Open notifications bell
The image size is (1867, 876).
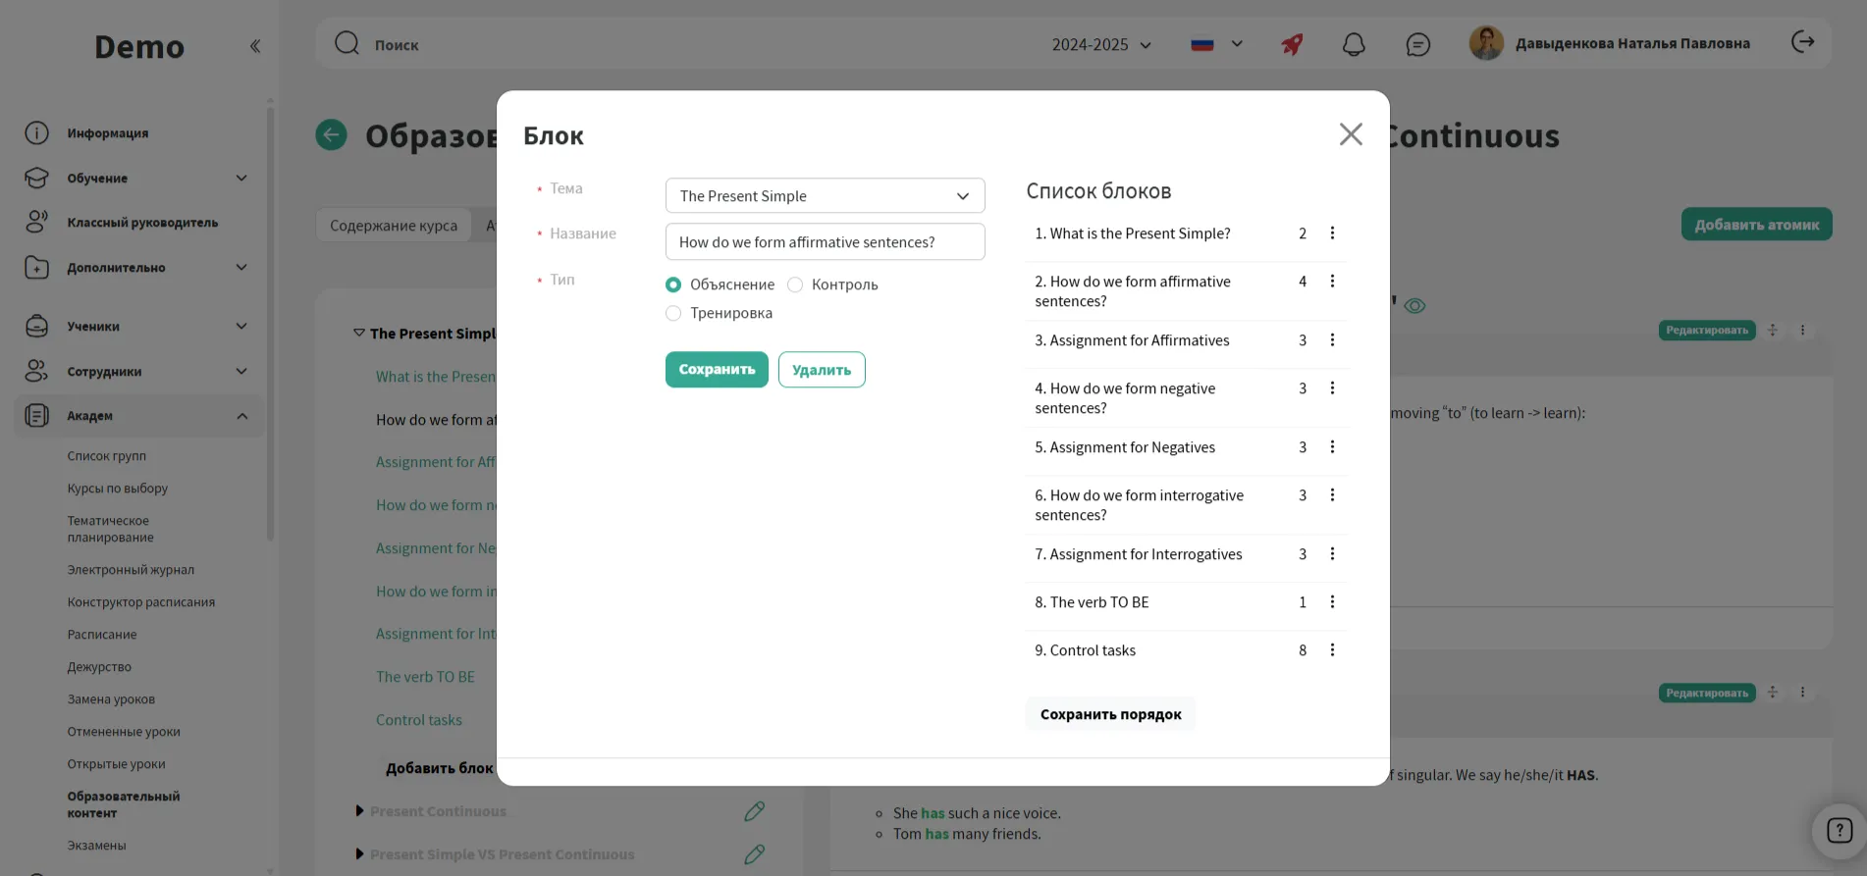click(1354, 44)
